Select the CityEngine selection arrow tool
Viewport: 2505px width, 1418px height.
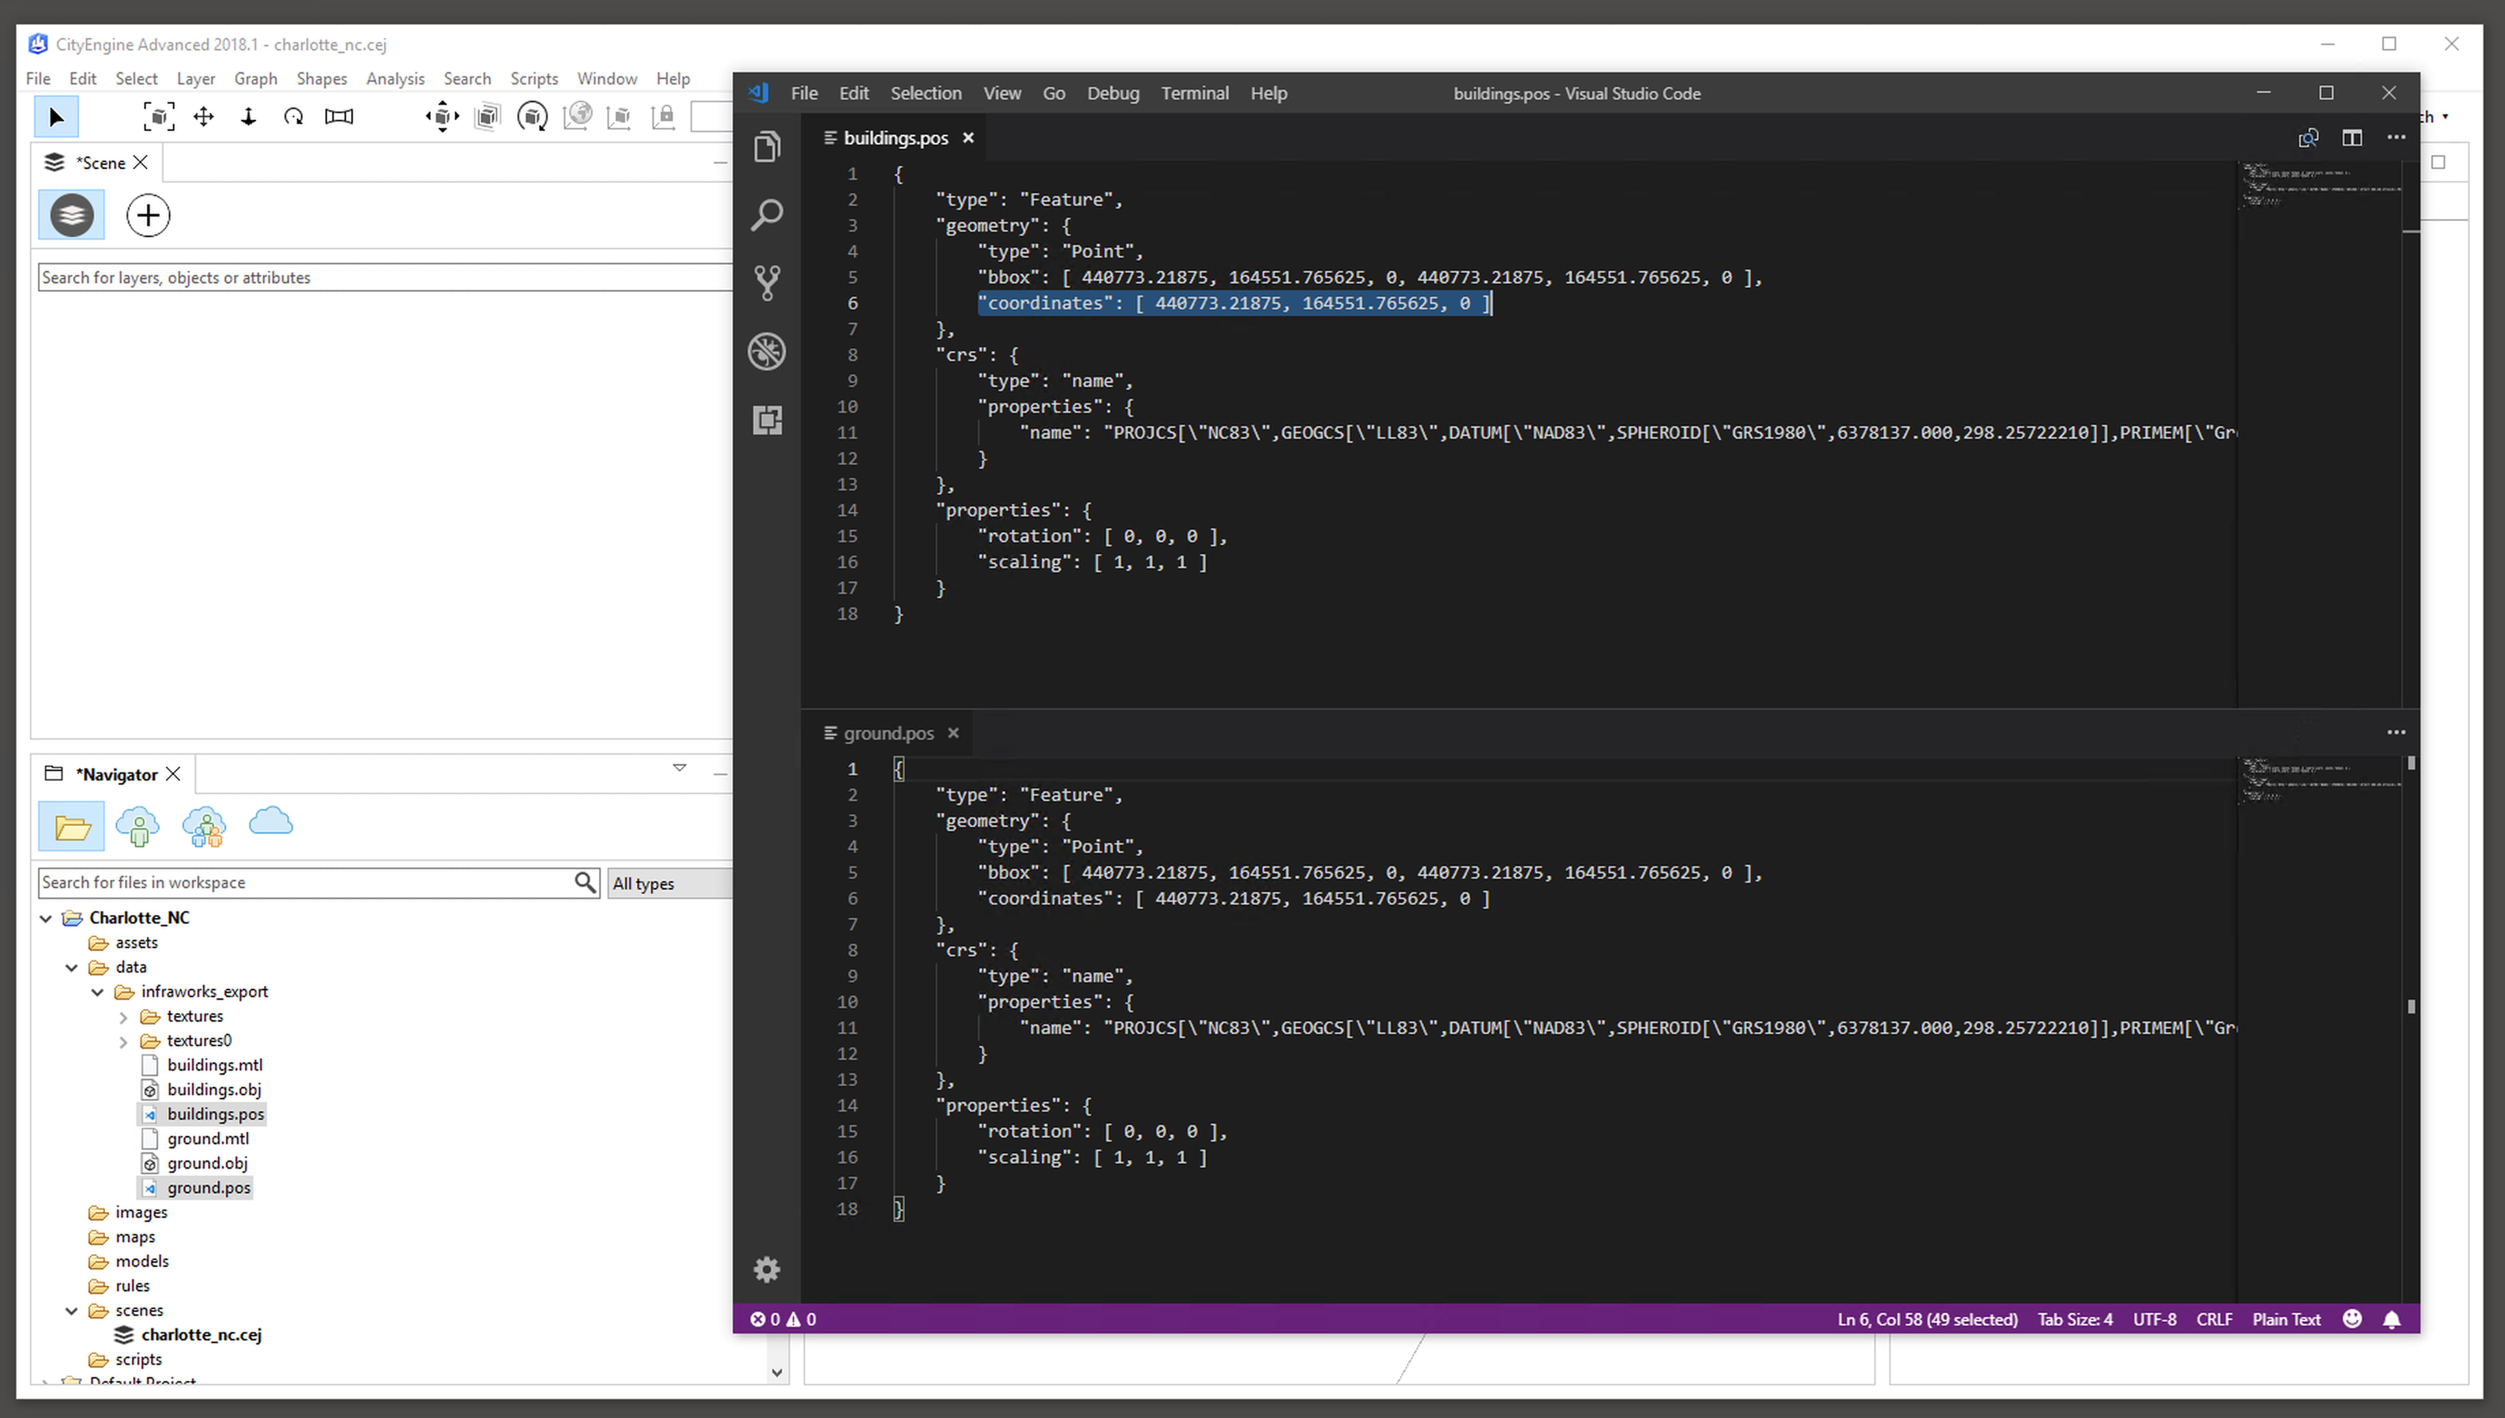tap(57, 118)
